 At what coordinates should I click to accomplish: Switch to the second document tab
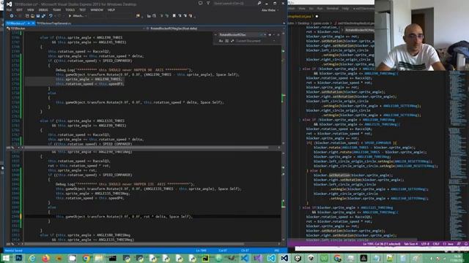[53, 23]
